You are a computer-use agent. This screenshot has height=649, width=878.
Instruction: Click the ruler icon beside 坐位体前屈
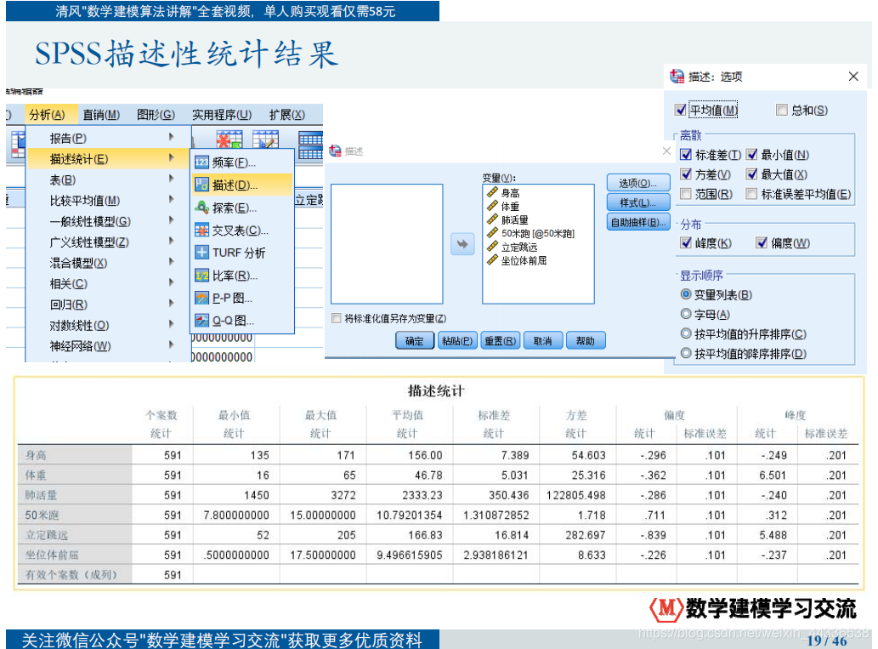[492, 260]
